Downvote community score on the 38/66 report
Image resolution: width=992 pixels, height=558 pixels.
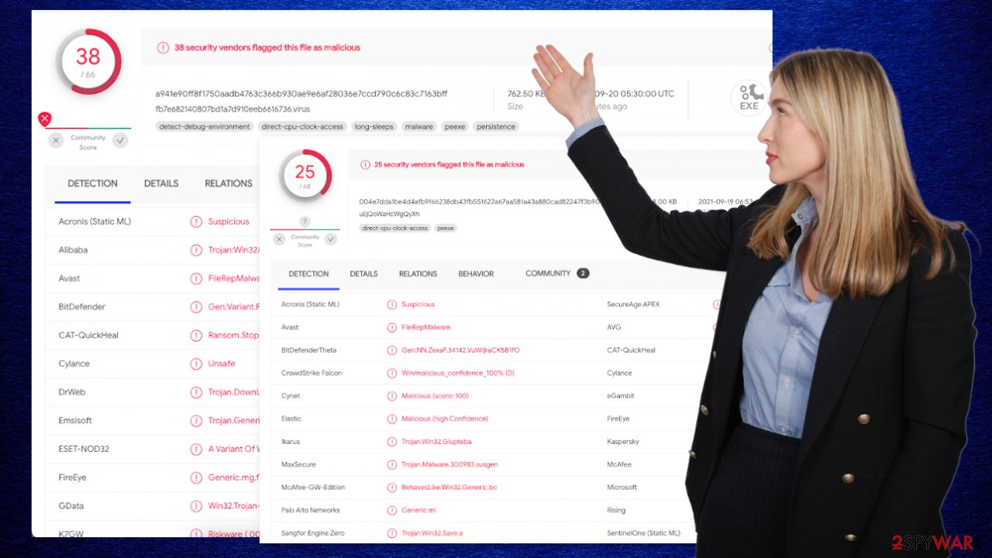click(56, 140)
